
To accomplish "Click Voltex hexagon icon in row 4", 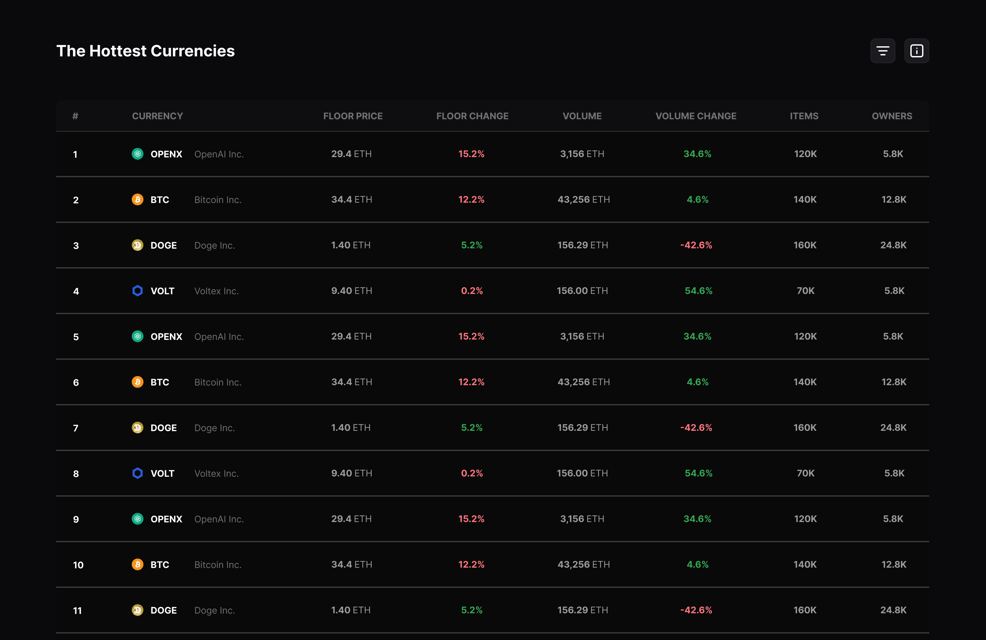I will [x=138, y=291].
